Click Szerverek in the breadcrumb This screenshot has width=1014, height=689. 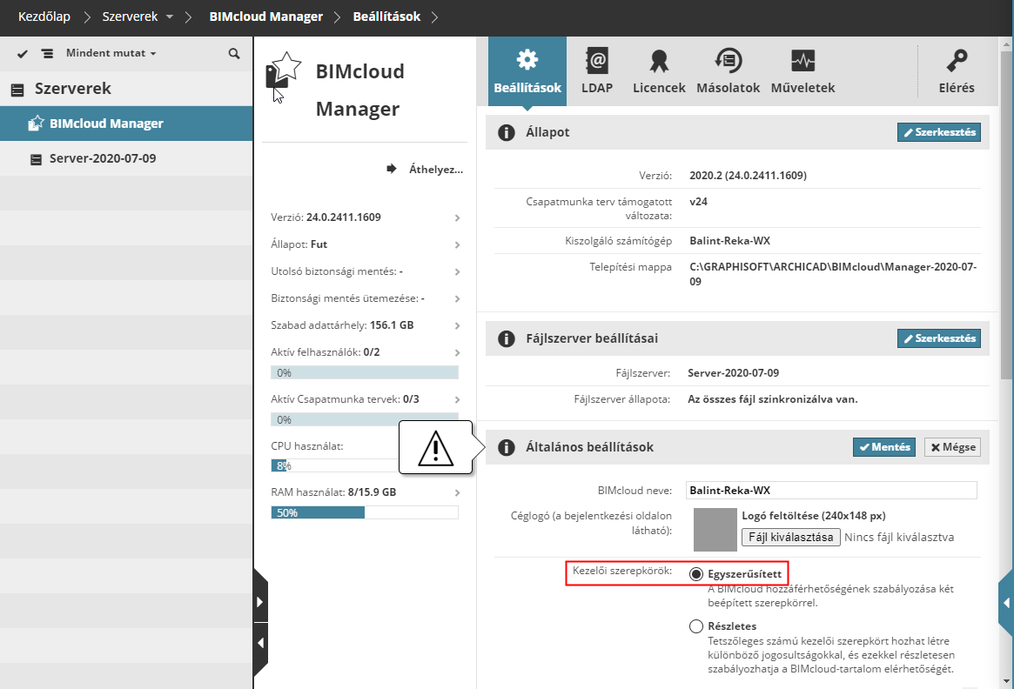(x=130, y=17)
